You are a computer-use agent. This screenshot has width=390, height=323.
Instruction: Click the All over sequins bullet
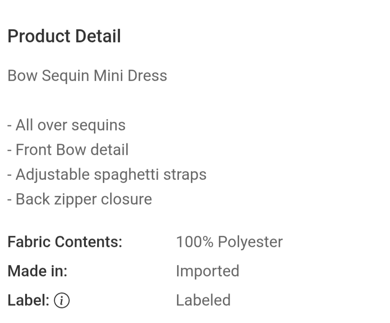(x=66, y=125)
